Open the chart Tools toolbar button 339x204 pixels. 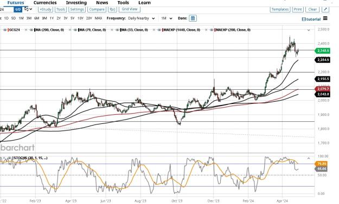point(61,9)
